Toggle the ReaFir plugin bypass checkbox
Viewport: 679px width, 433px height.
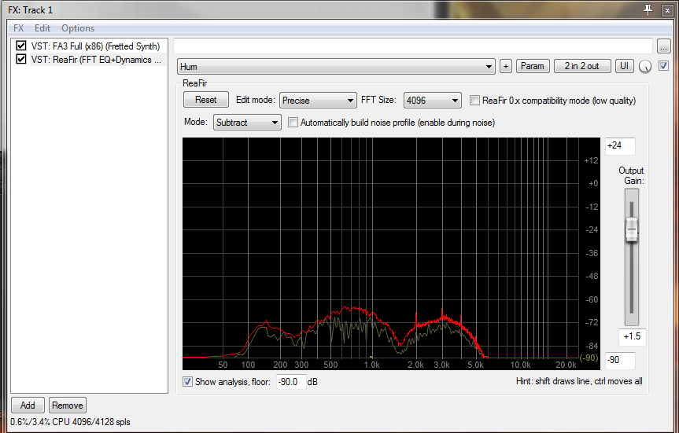point(663,66)
